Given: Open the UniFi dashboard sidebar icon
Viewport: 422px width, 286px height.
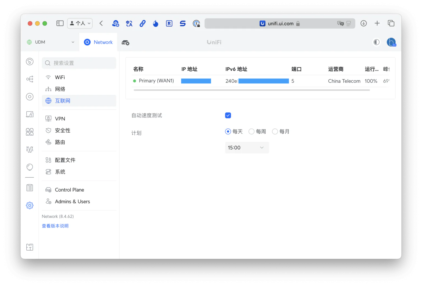Looking at the screenshot, I should click(30, 61).
